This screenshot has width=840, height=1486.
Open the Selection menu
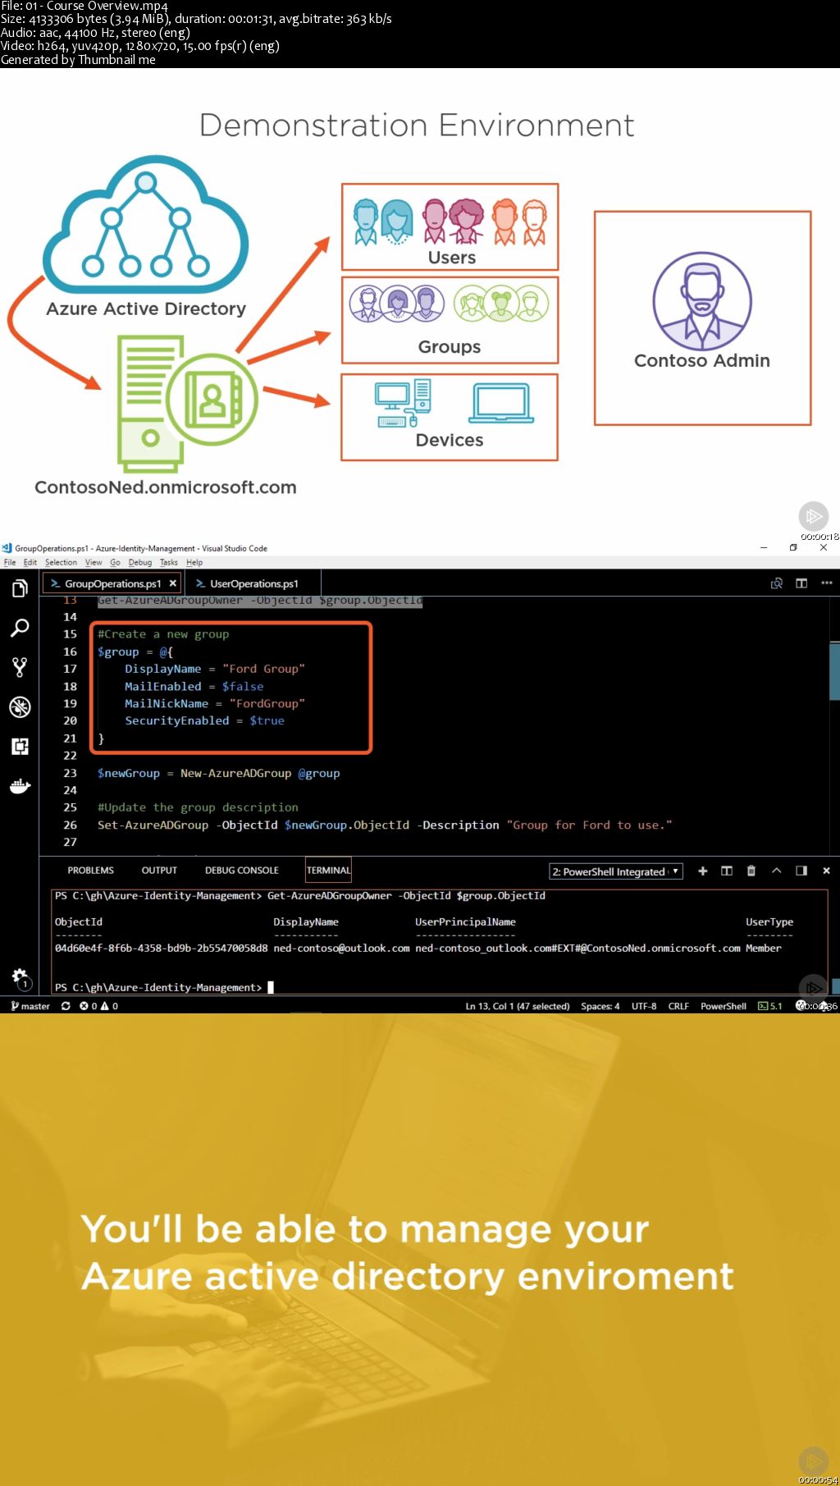(61, 562)
